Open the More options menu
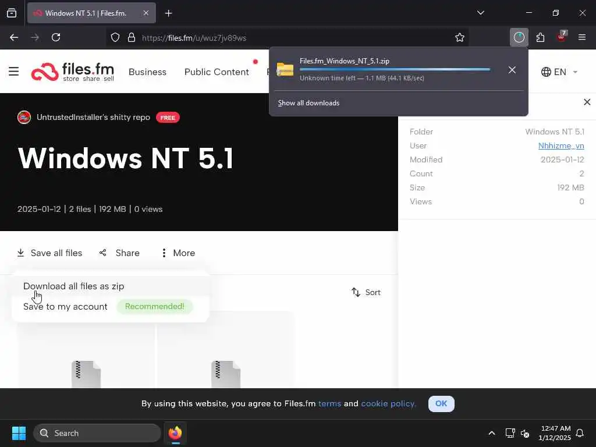 (178, 253)
